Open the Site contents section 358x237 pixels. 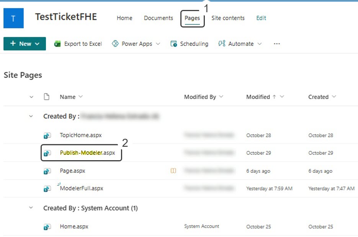click(x=228, y=18)
